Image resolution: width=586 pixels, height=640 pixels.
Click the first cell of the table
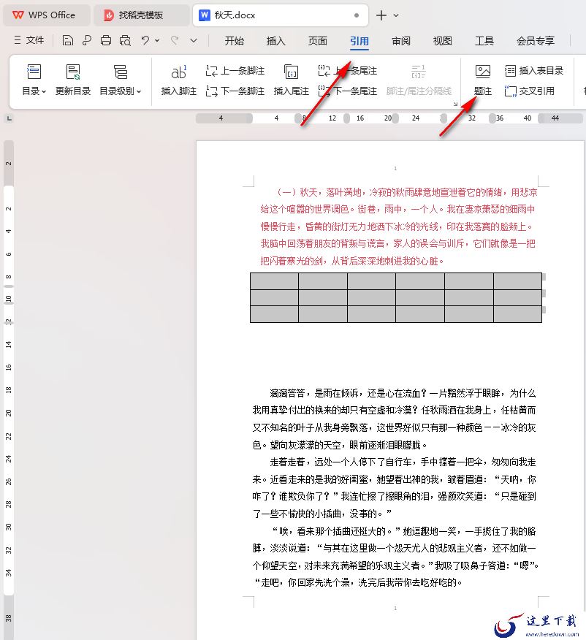[x=274, y=281]
